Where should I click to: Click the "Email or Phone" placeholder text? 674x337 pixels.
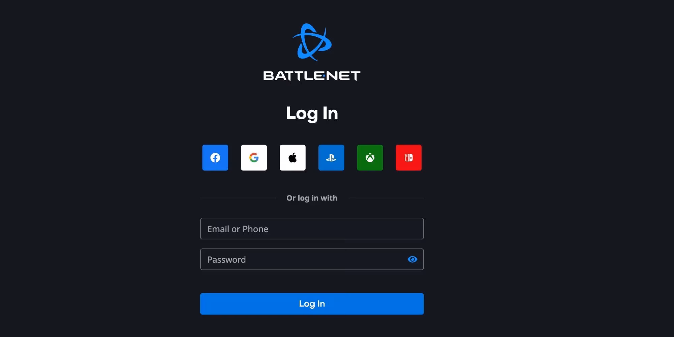click(x=238, y=229)
